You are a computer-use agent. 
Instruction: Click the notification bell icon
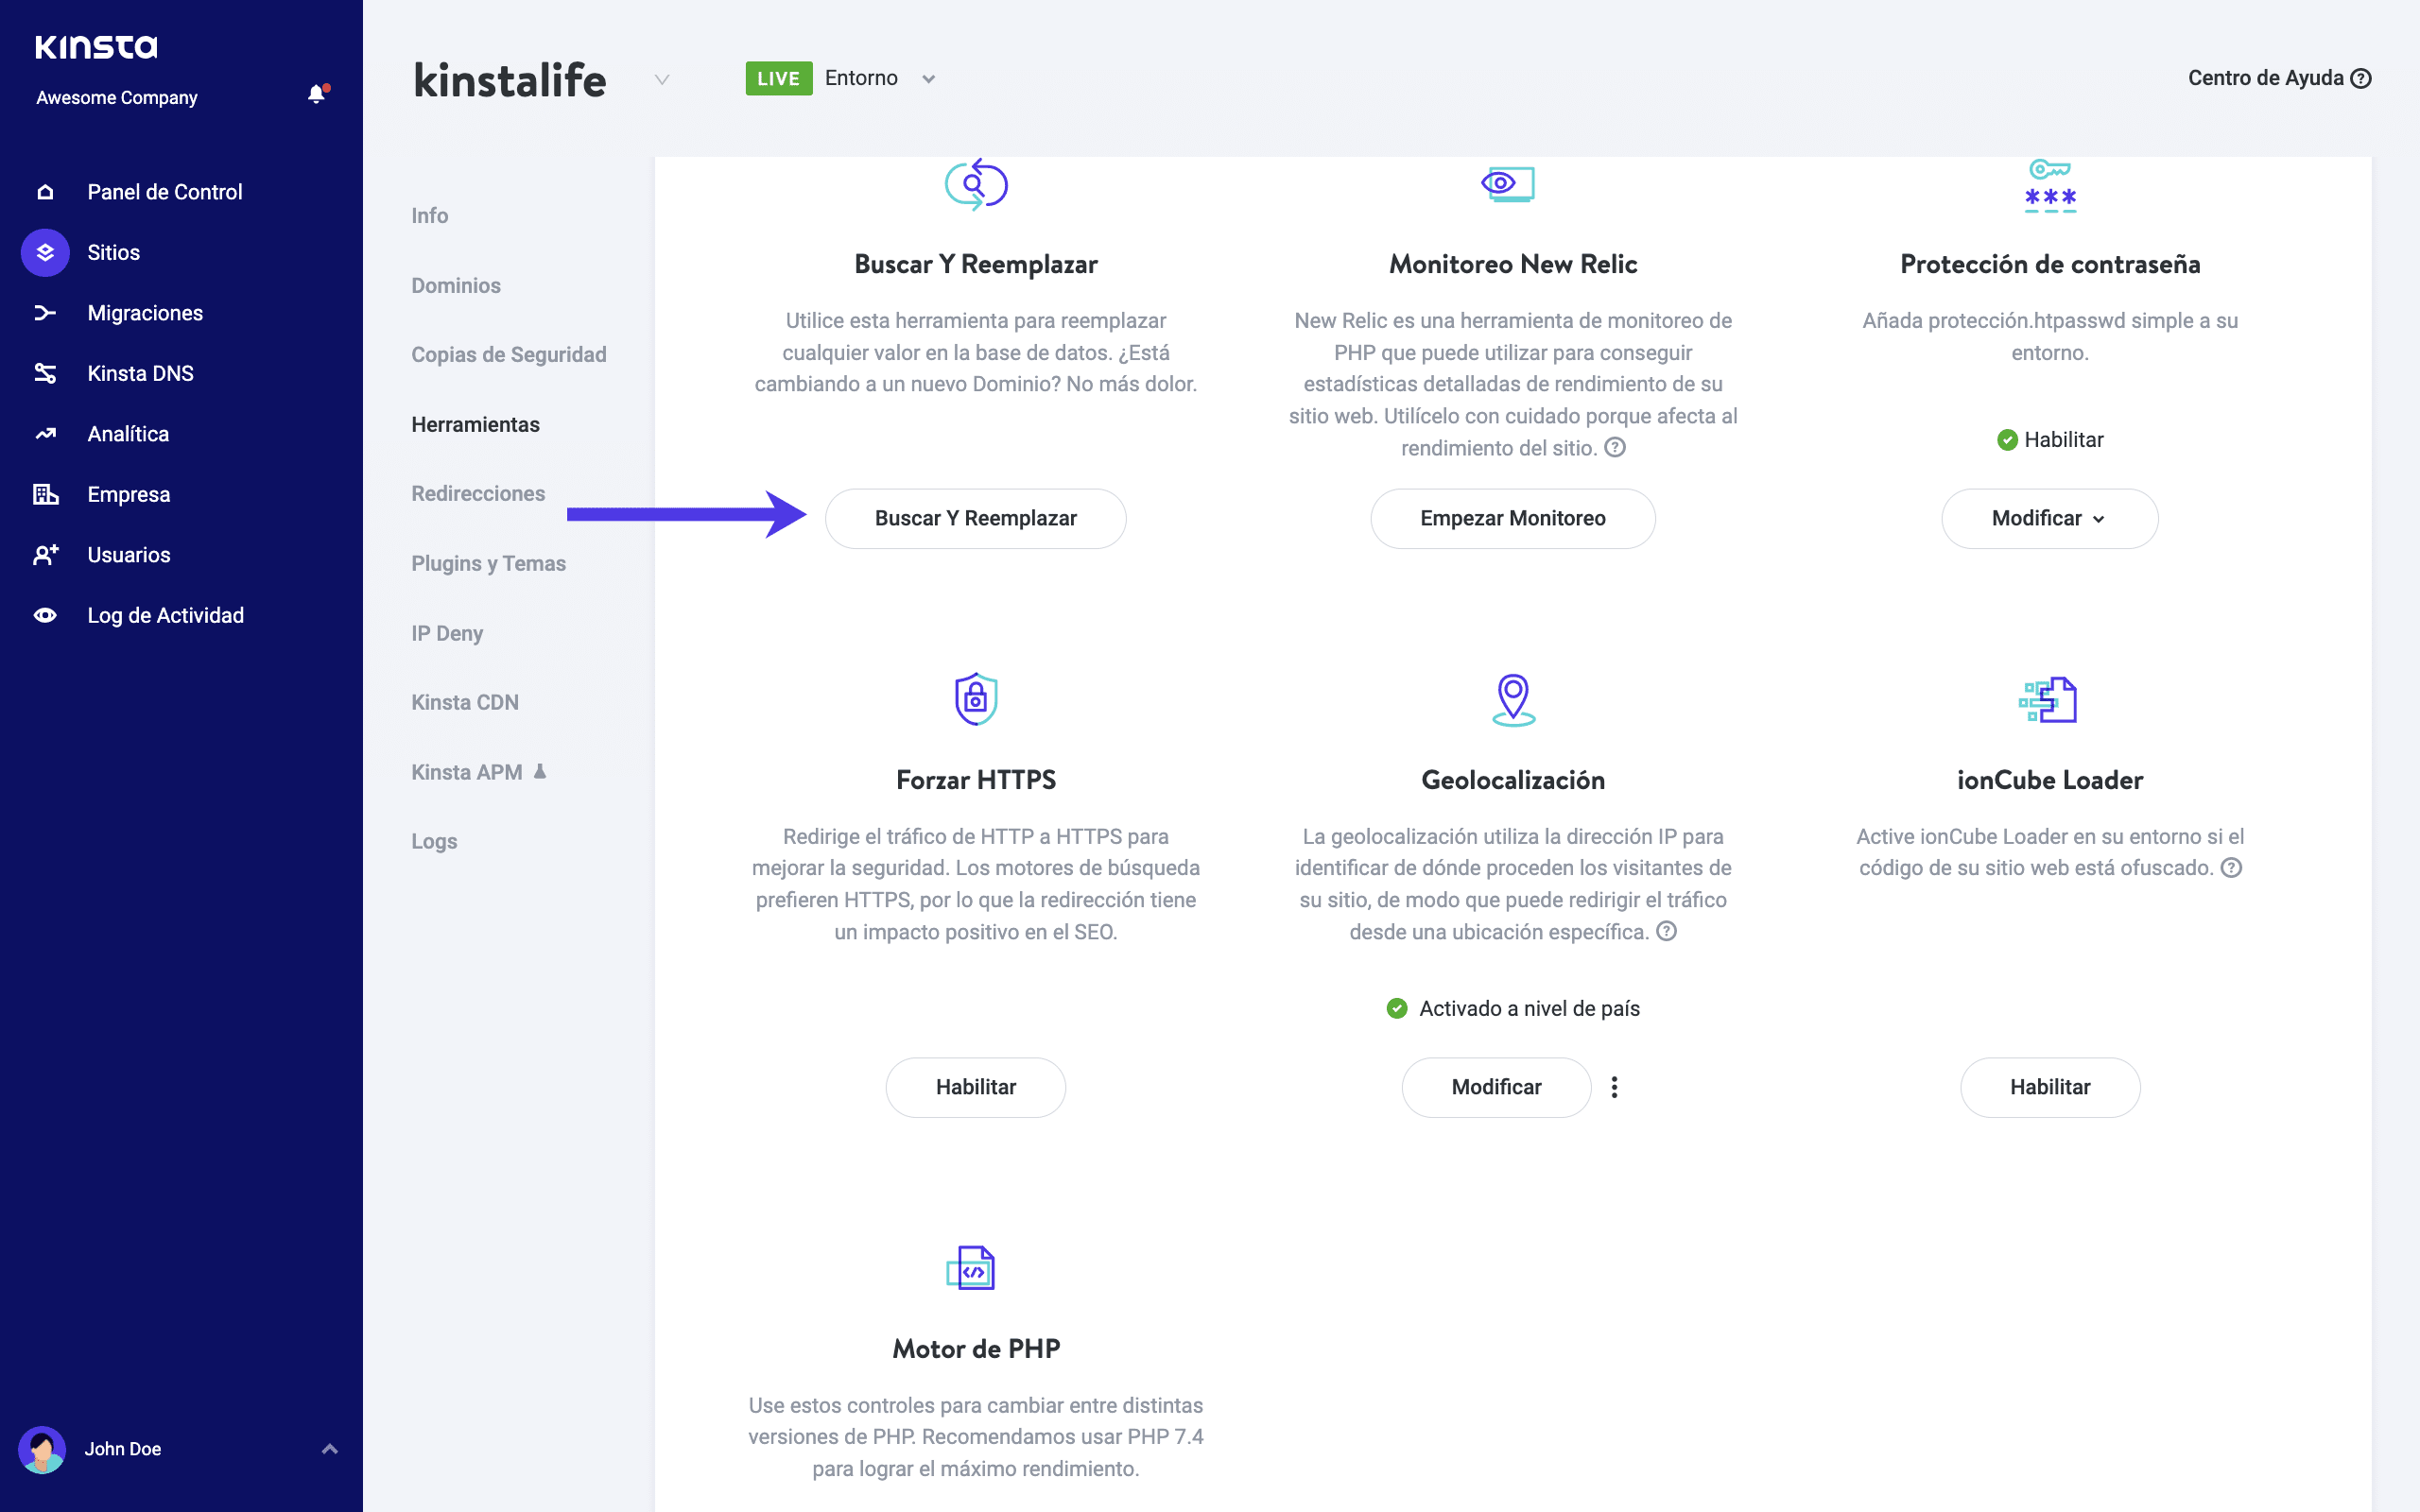click(x=316, y=94)
